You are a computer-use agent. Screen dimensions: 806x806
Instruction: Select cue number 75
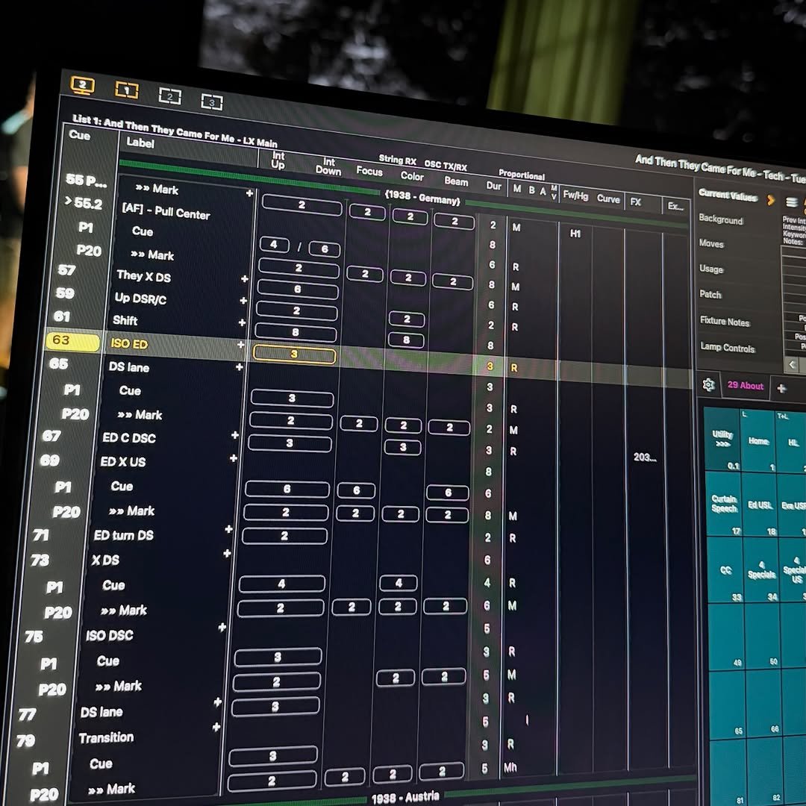[x=34, y=637]
